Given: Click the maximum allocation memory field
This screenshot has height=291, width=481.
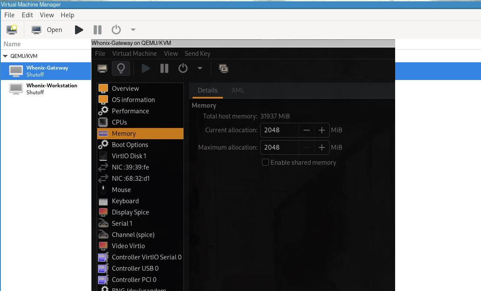Looking at the screenshot, I should [x=280, y=147].
